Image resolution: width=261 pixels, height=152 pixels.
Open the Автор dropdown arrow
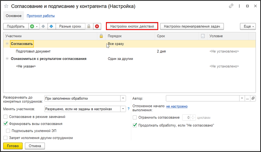242,98
